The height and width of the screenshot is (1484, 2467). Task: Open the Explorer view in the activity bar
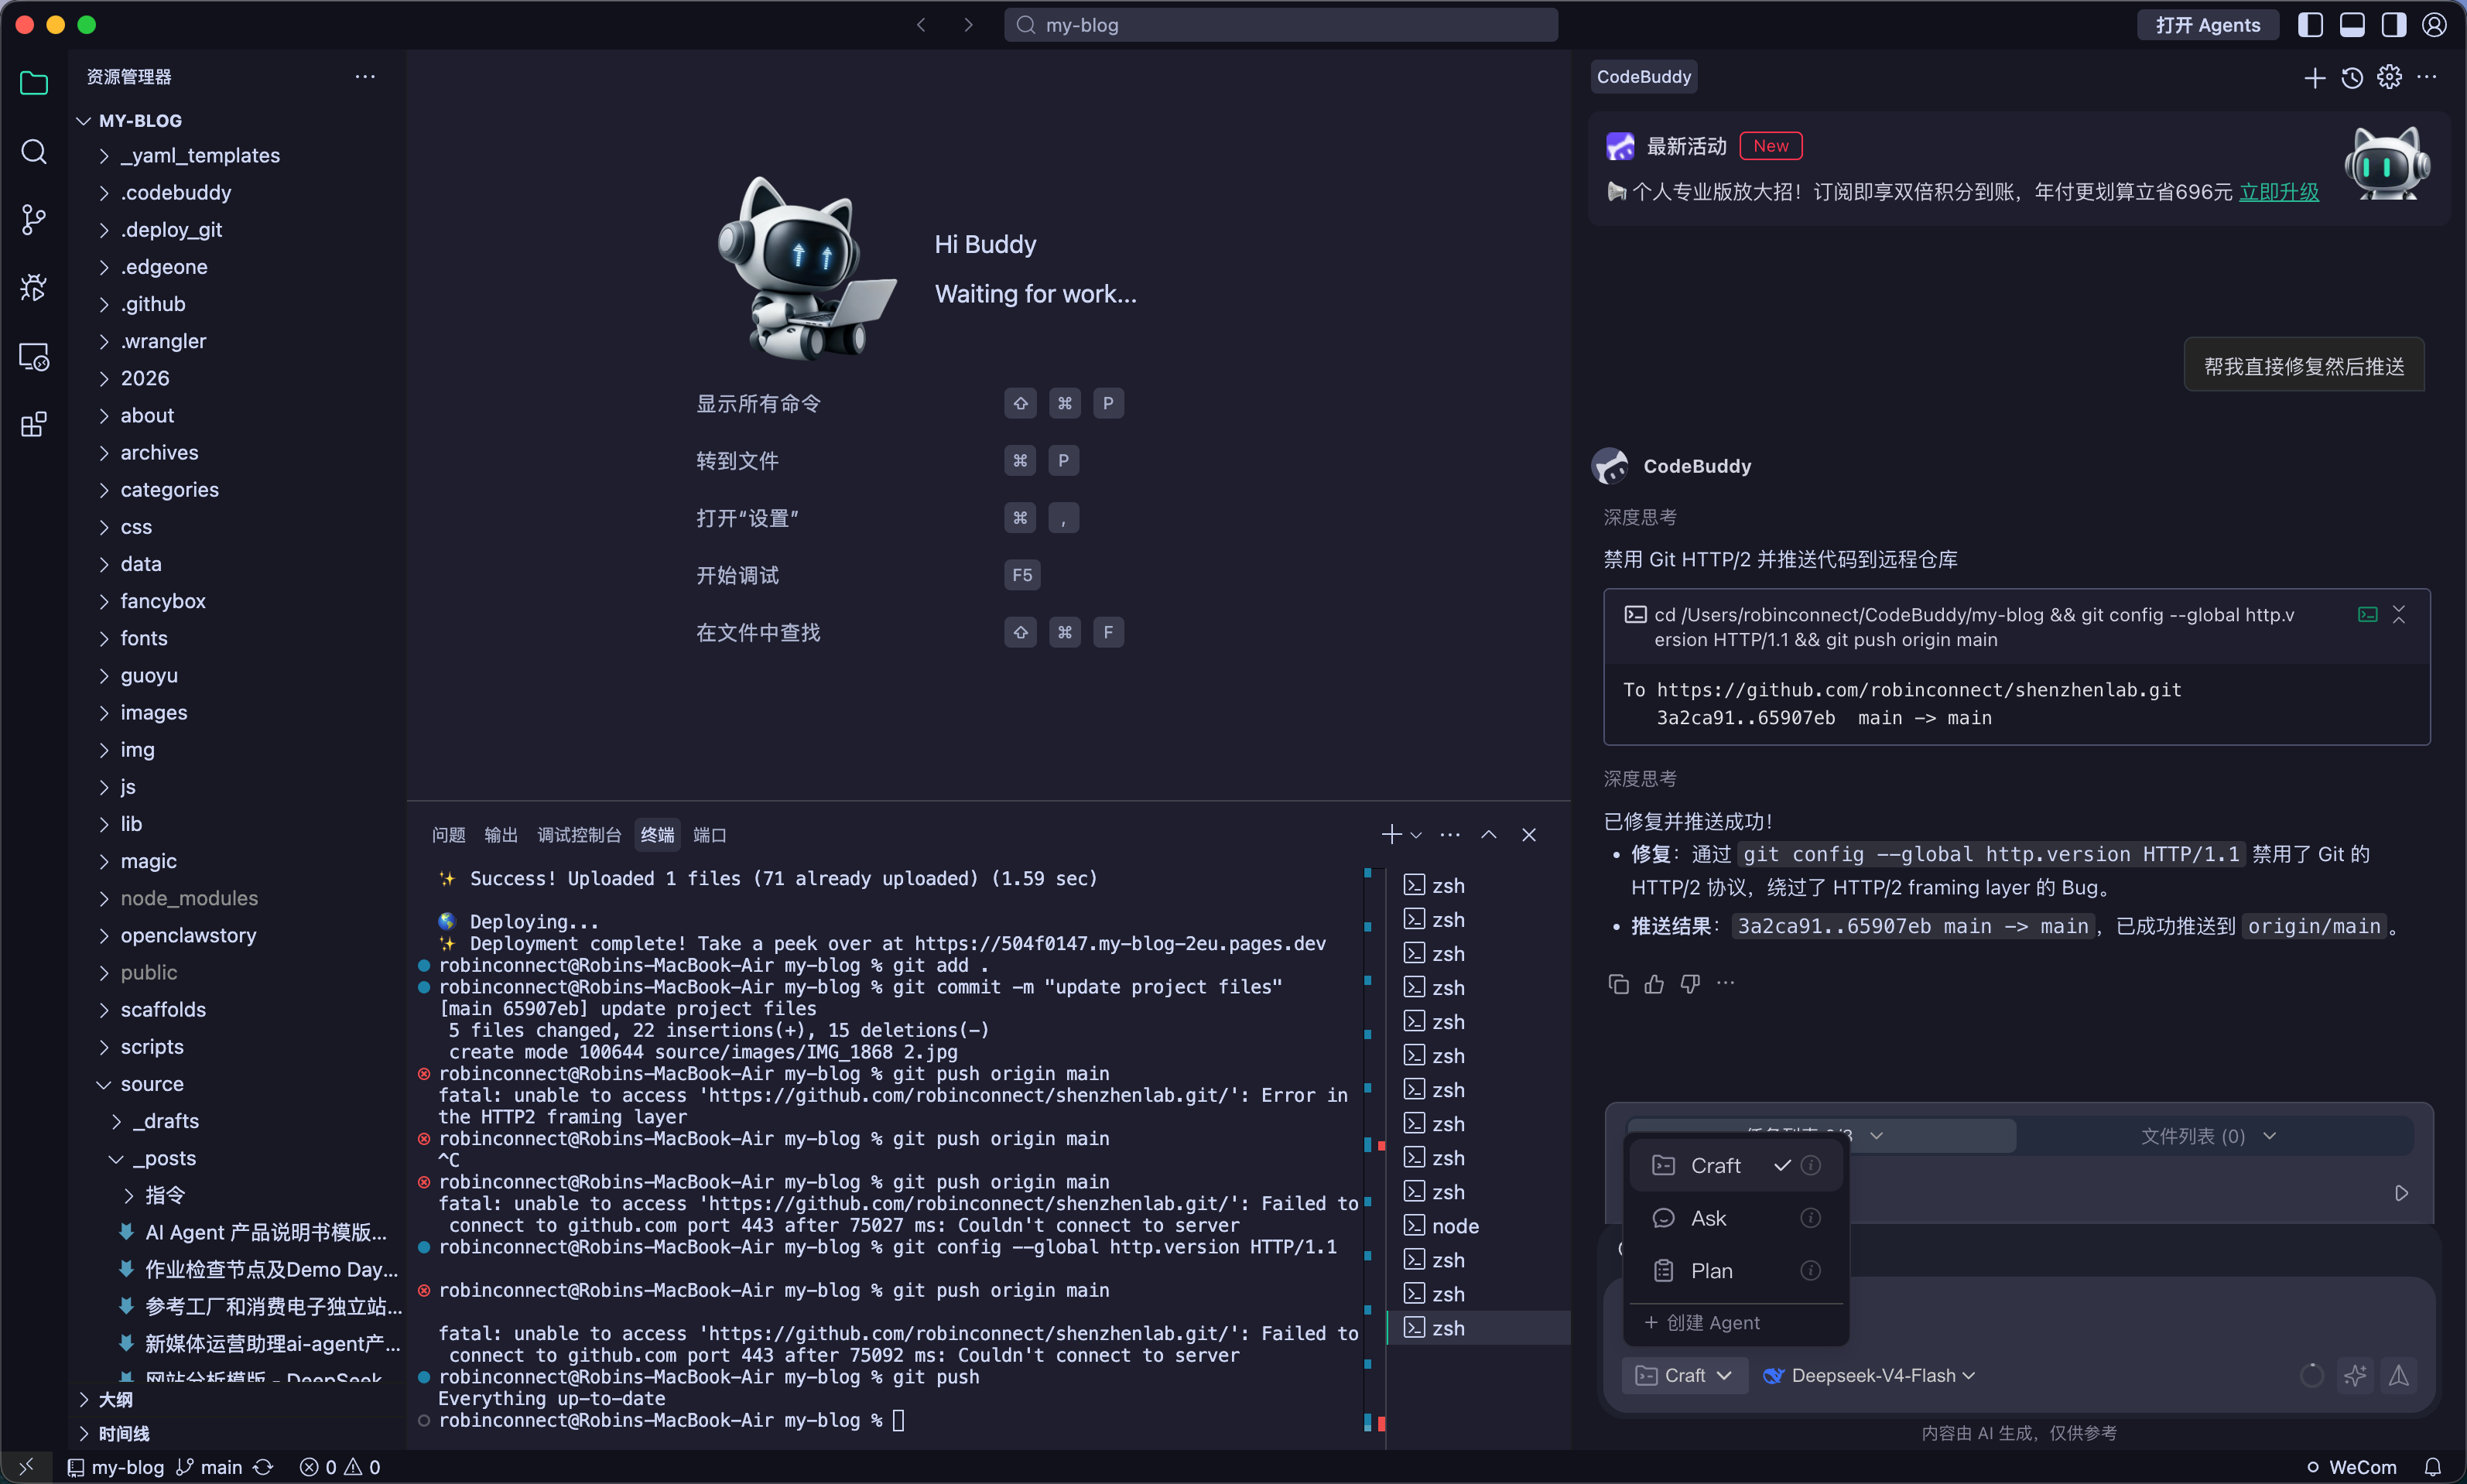click(x=34, y=84)
